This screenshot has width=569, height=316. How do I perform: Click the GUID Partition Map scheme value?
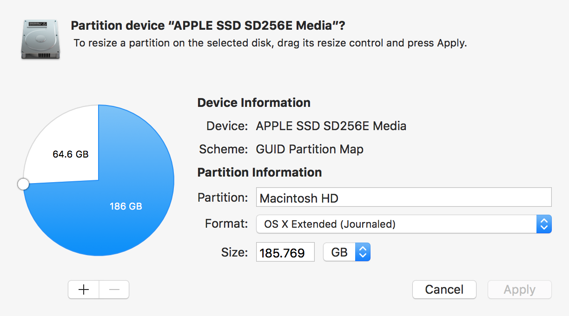pos(310,149)
